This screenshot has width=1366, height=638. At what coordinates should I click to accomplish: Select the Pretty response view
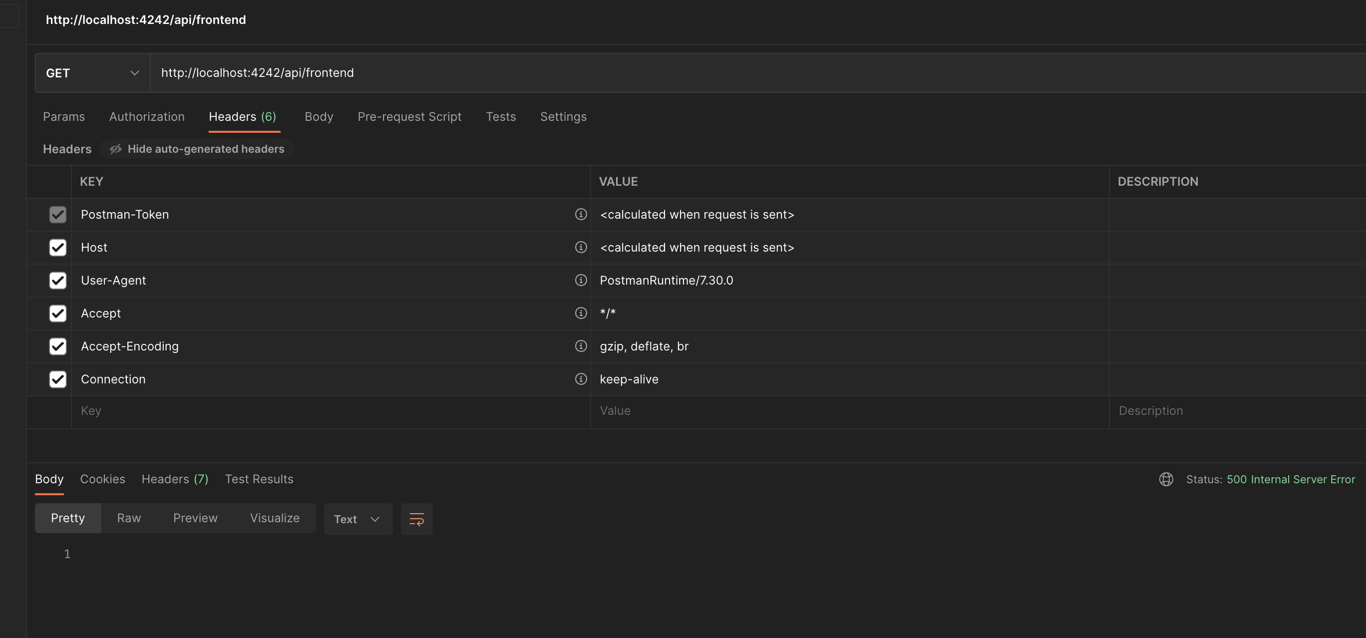click(x=68, y=518)
